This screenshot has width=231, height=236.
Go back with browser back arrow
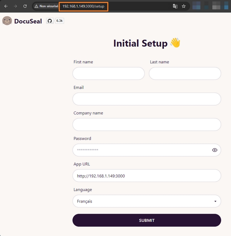[x=6, y=6]
